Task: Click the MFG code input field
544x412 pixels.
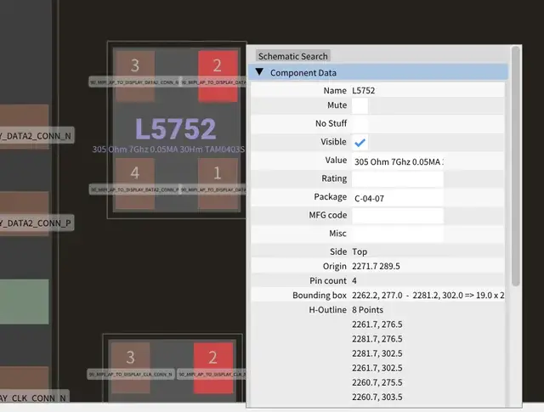Action: [397, 216]
